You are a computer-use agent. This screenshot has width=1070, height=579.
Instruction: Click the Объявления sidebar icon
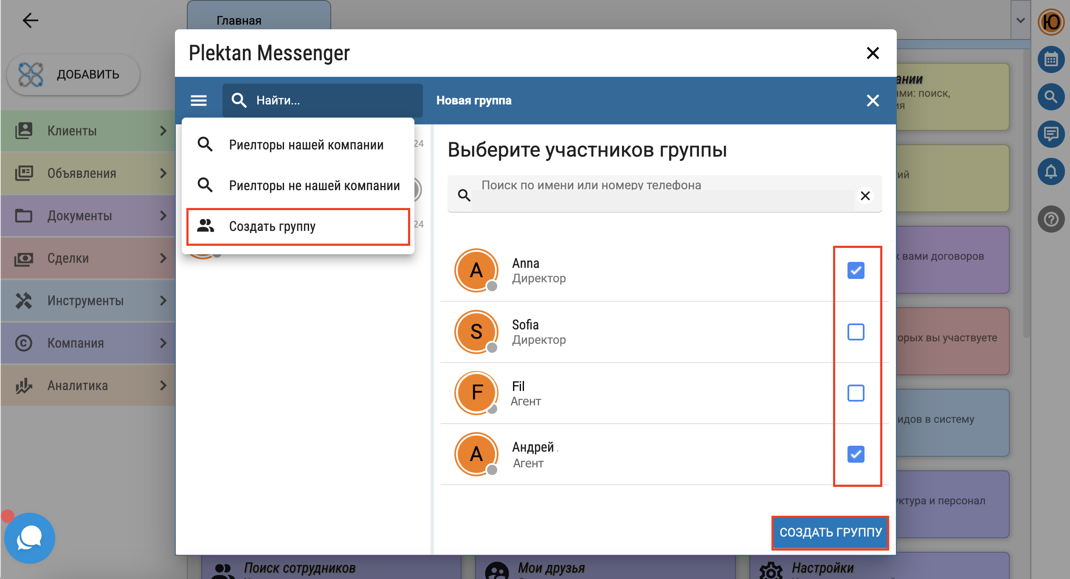tap(24, 173)
